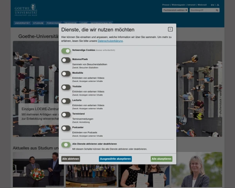Viewport: 235px width, 188px height.
Task: Click the Podcaster service label
Action: click(78, 127)
